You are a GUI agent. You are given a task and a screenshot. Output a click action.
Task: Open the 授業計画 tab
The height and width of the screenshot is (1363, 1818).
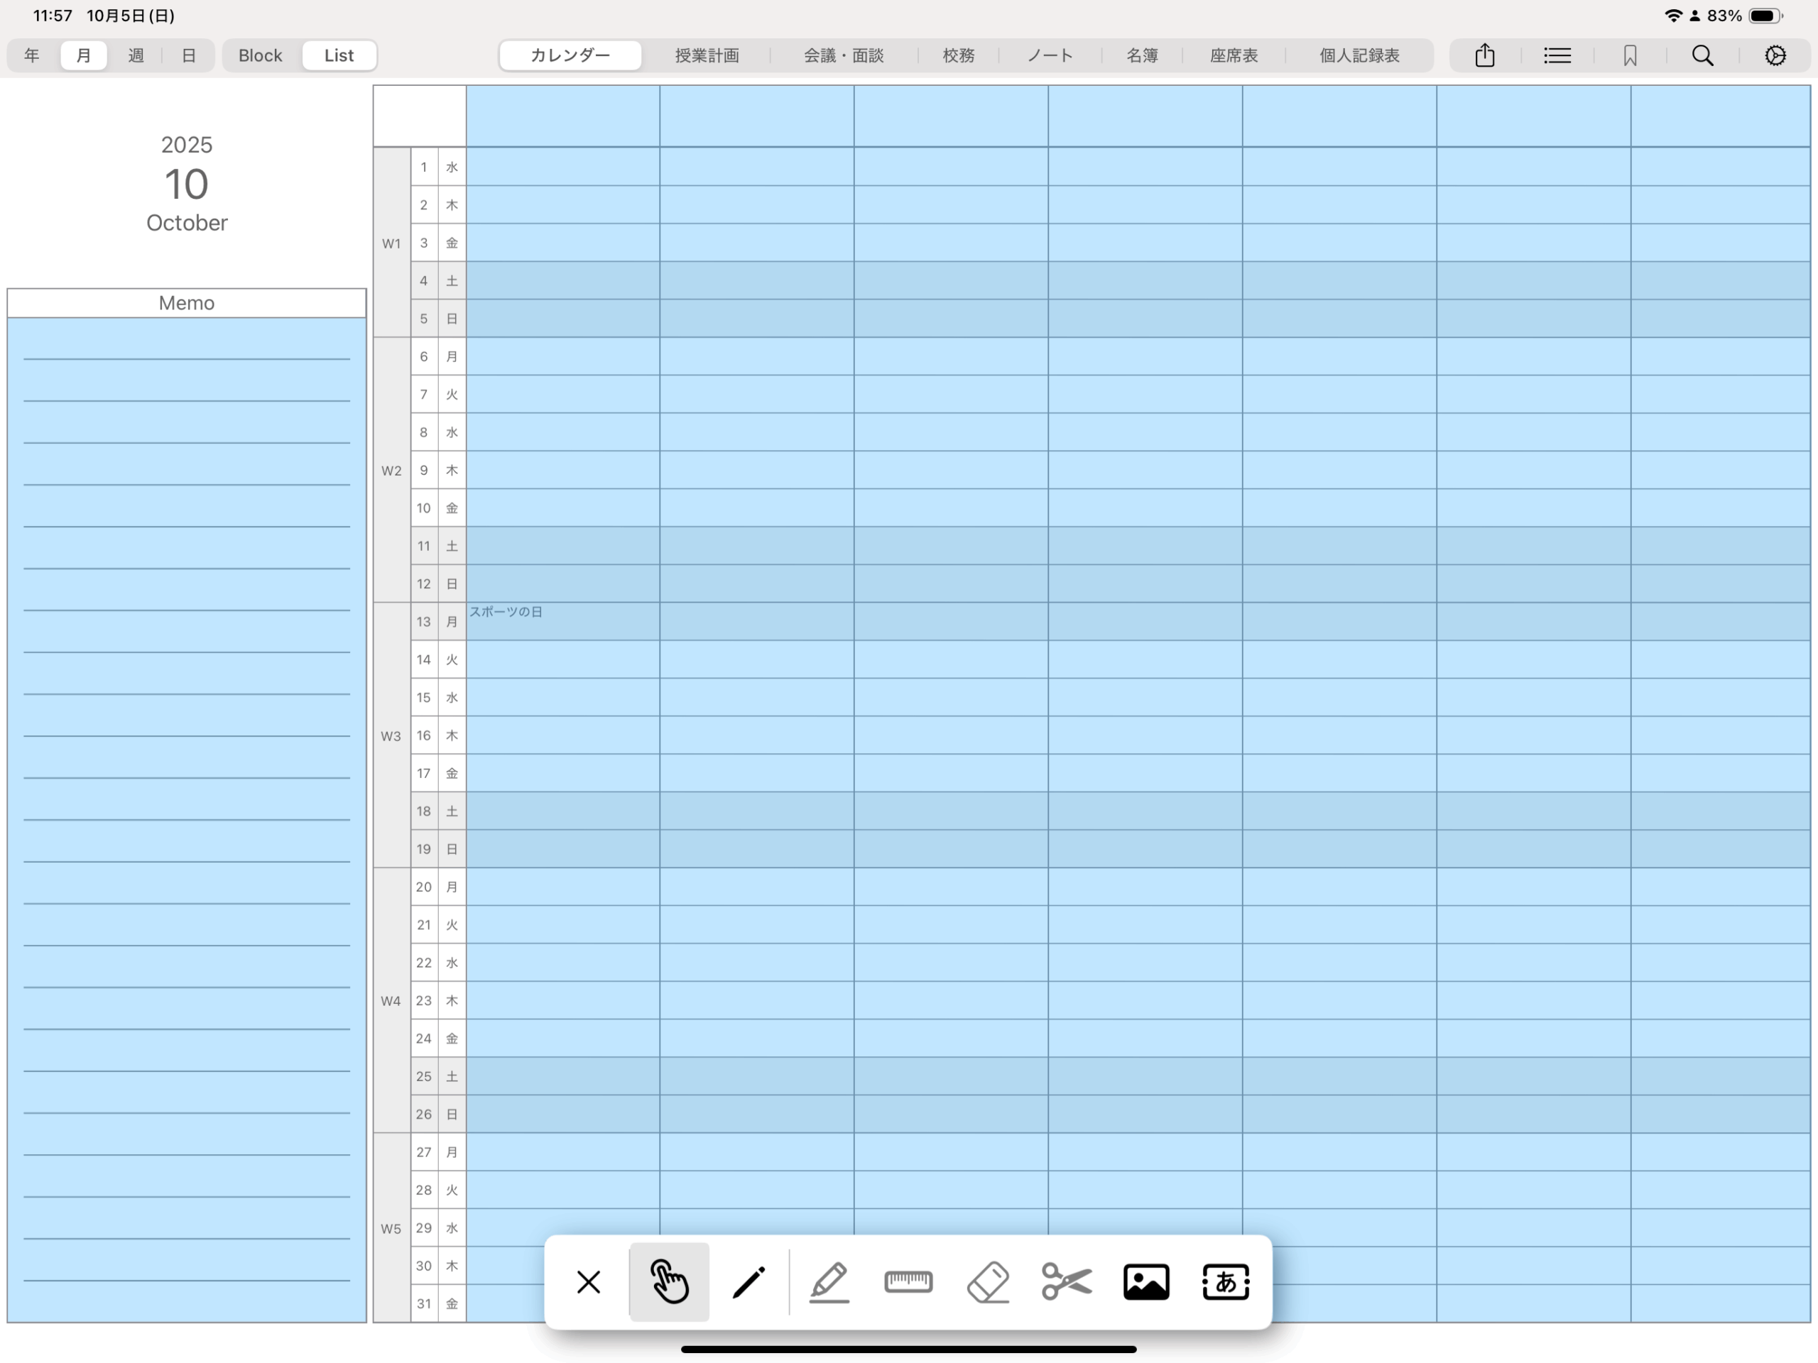[x=707, y=56]
